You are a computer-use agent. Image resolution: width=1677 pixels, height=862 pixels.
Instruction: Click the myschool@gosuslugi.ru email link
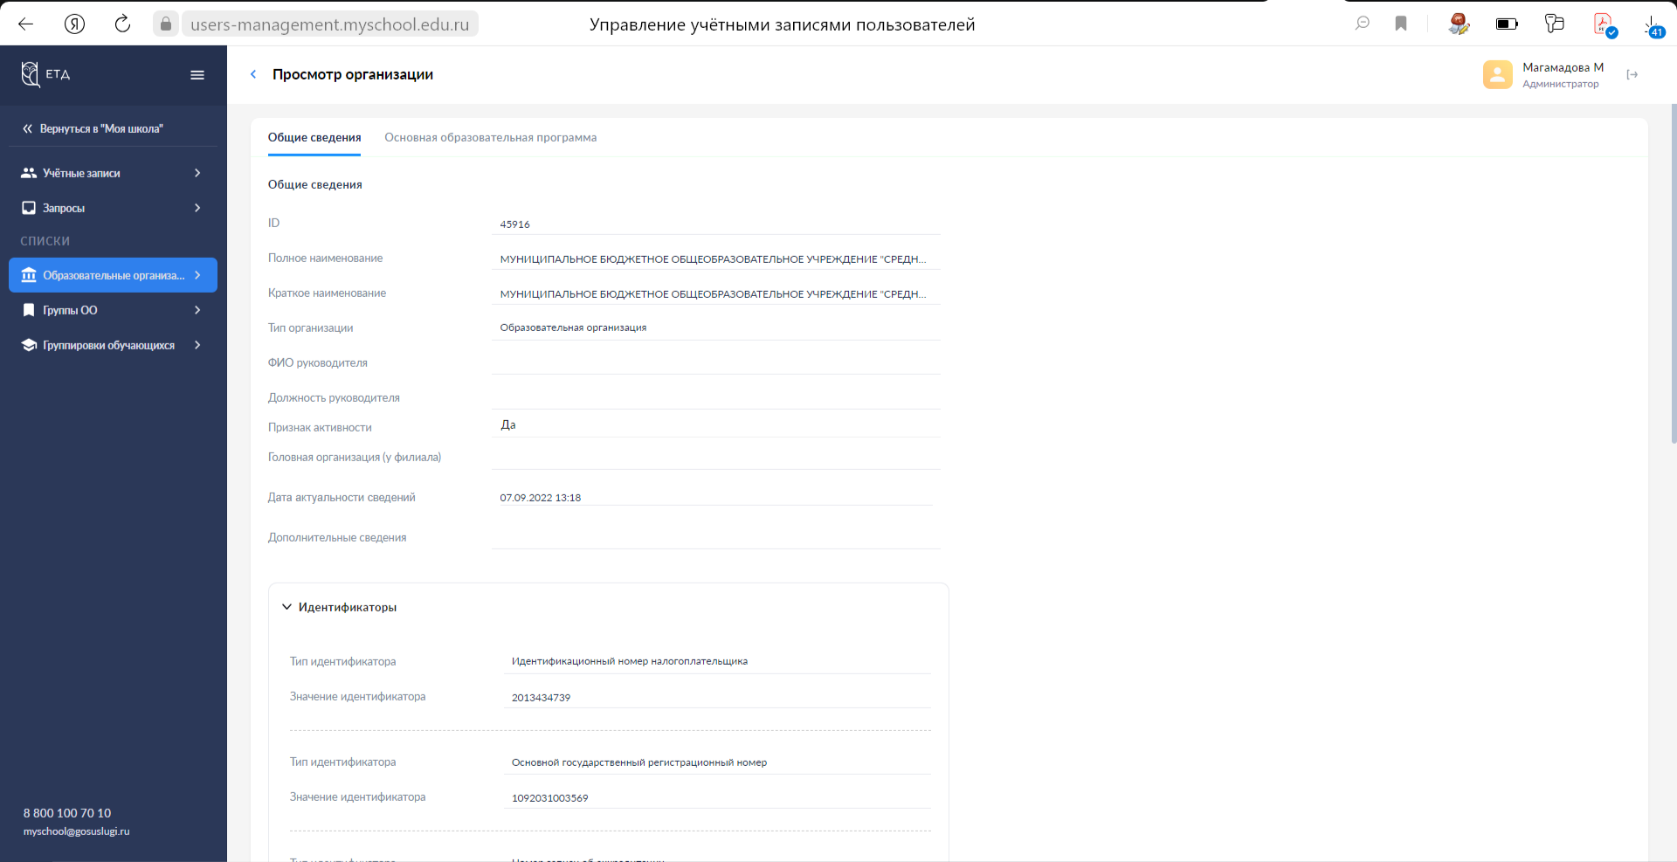pyautogui.click(x=76, y=831)
